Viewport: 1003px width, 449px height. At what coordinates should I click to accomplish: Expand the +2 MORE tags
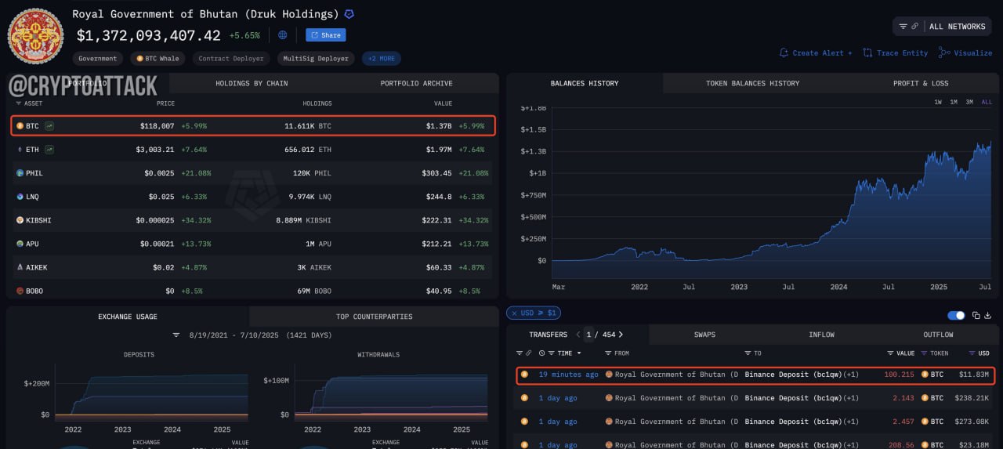click(x=382, y=59)
